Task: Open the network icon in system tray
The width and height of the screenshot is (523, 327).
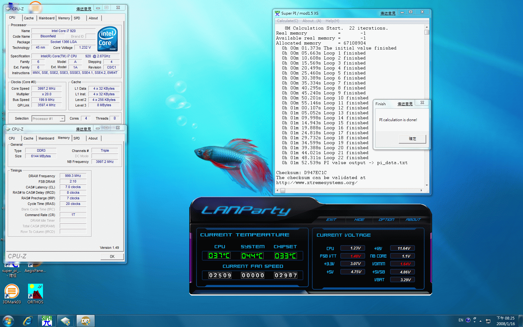Action: point(488,321)
